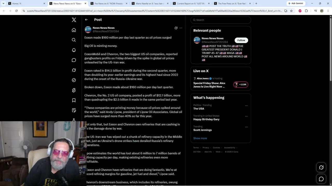Open the Extensions puzzle icon

pos(306,11)
